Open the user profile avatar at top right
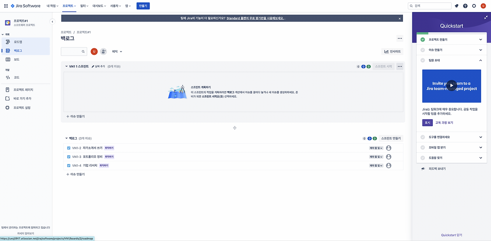The height and width of the screenshot is (241, 491). coord(483,6)
